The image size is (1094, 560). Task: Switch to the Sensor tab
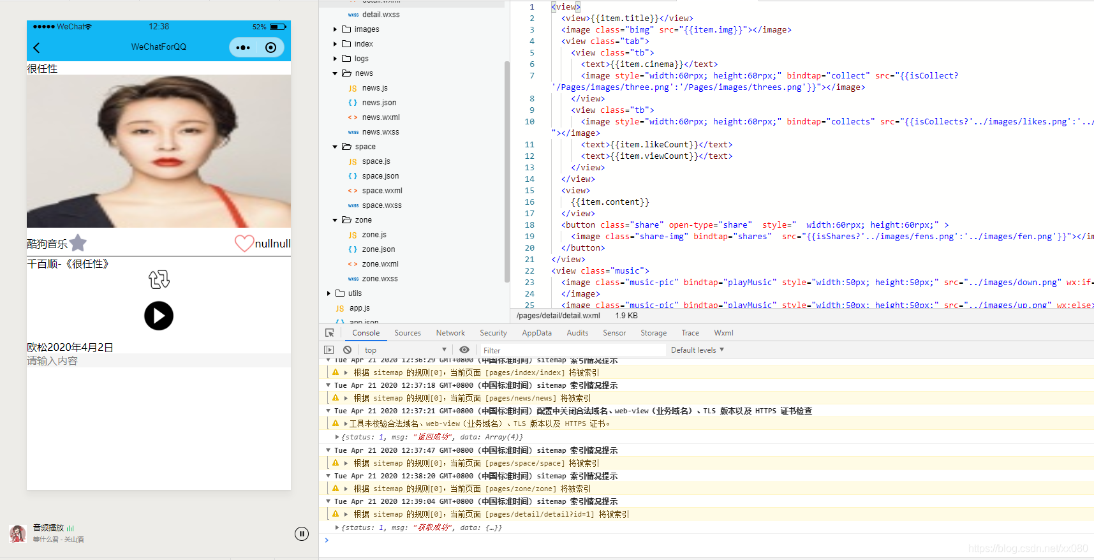pyautogui.click(x=614, y=333)
